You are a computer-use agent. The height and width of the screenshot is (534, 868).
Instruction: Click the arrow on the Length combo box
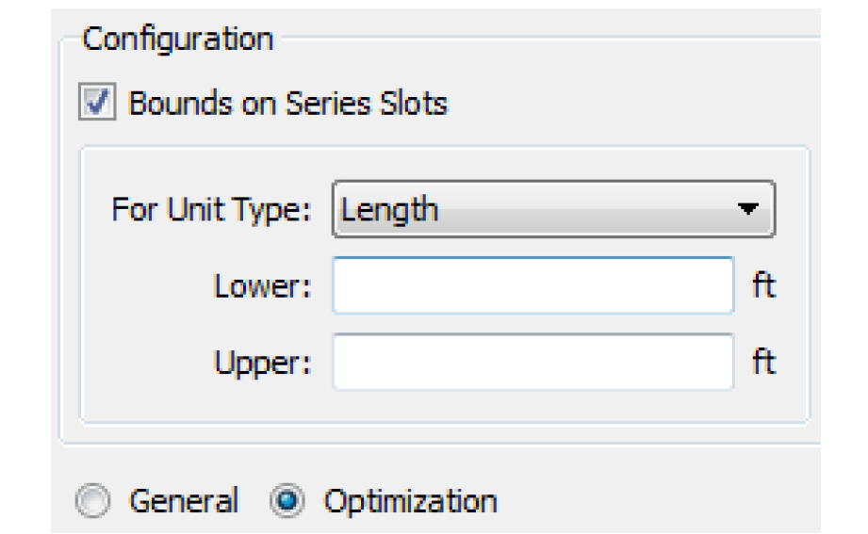tap(747, 210)
